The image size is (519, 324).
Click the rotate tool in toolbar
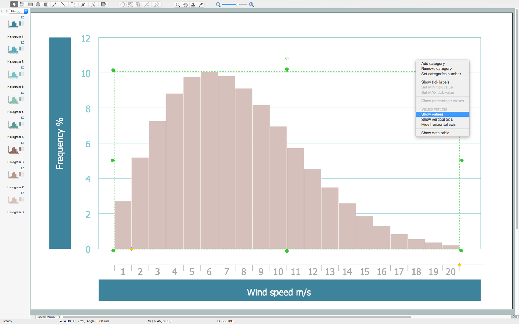point(122,4)
